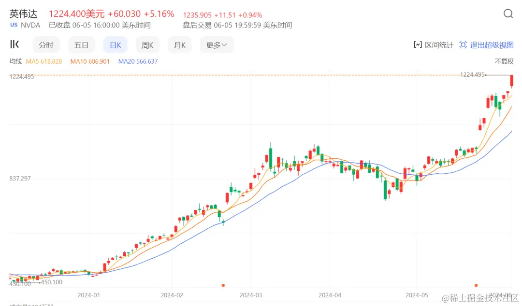The image size is (522, 306).
Task: Switch to the 分时 intraday tab
Action: point(46,45)
